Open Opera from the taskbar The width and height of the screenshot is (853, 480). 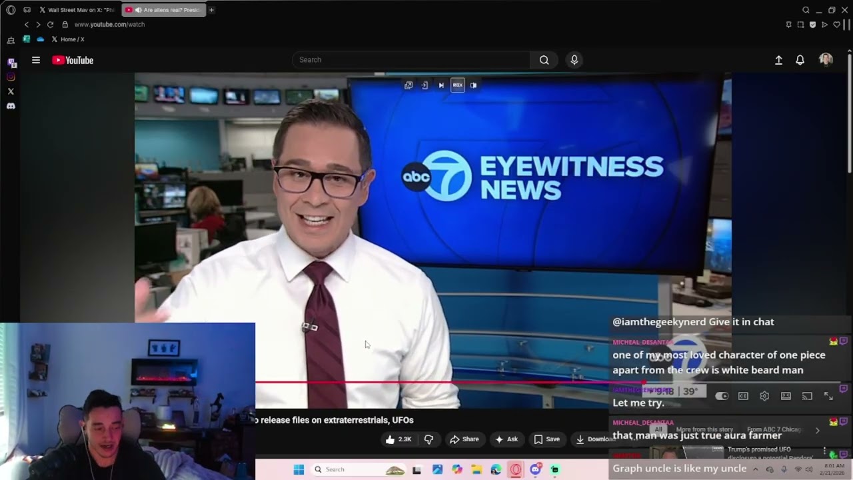(515, 469)
